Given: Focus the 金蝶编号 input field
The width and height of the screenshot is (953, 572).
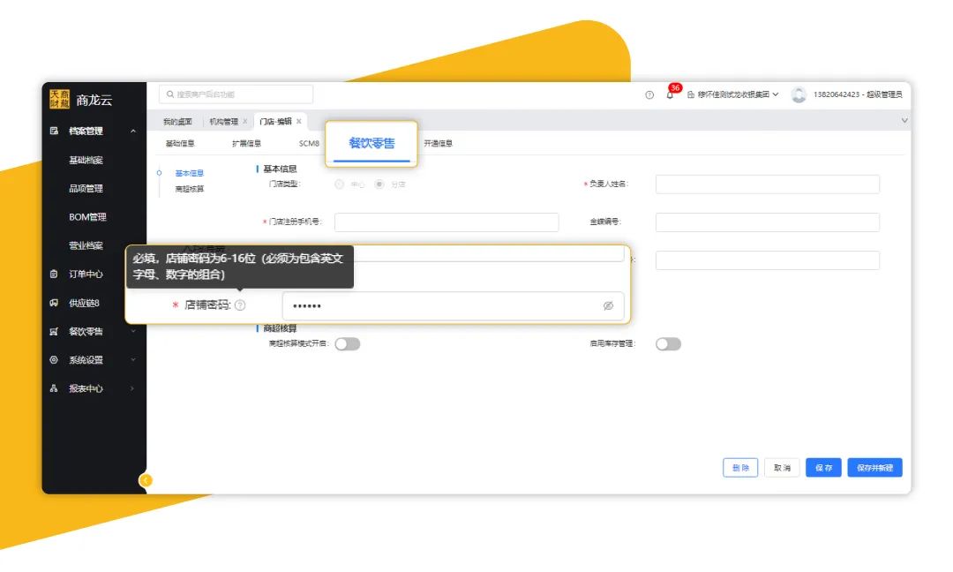Looking at the screenshot, I should (x=768, y=222).
